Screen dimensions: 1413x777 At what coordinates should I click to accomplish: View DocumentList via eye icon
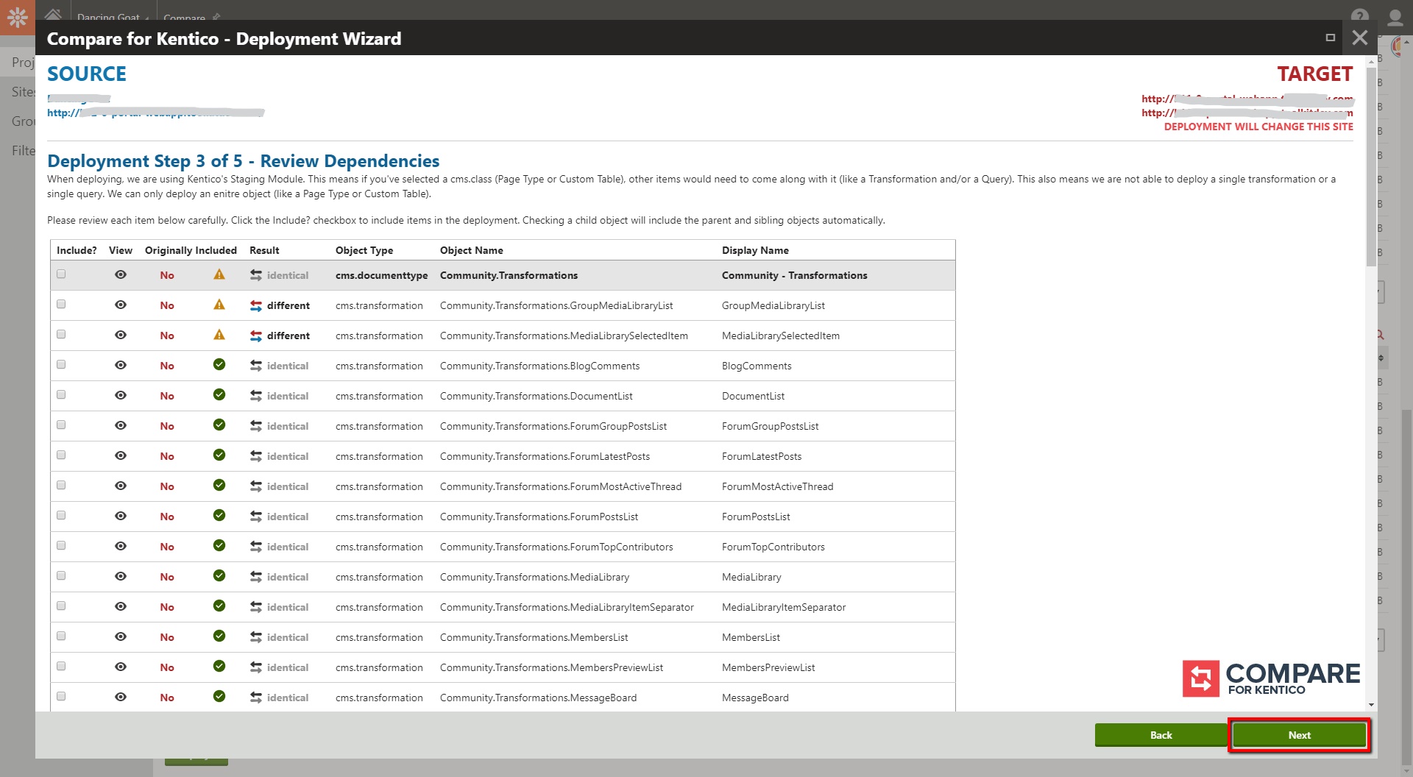(x=121, y=395)
